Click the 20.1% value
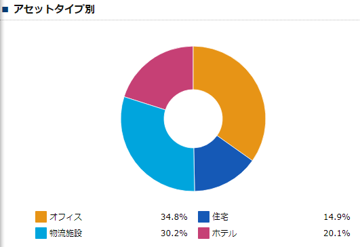The width and height of the screenshot is (360, 247). 336,233
